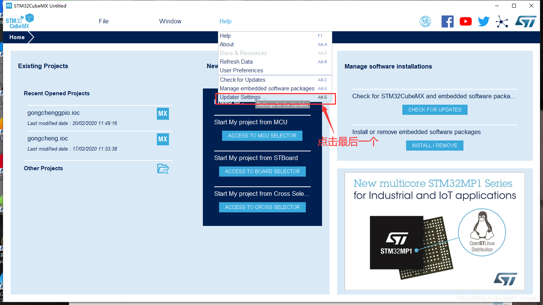Viewport: 543px width, 305px height.
Task: Open Updater Settings ... menu entry
Action: tap(275, 97)
